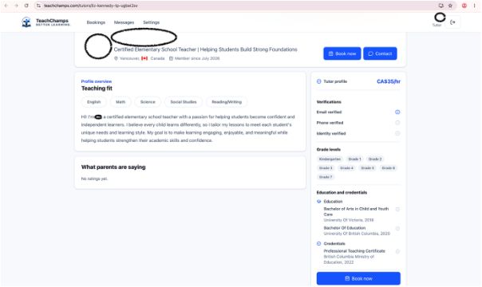
Task: Bookmark the page with the star icon
Action: coord(450,6)
